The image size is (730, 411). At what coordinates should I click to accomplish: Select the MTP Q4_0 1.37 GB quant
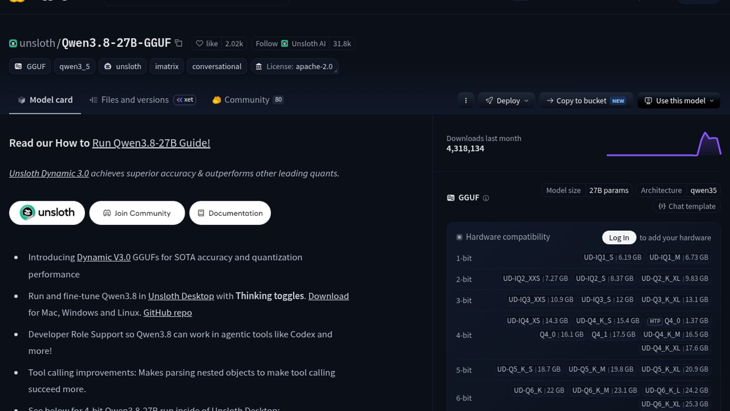678,321
